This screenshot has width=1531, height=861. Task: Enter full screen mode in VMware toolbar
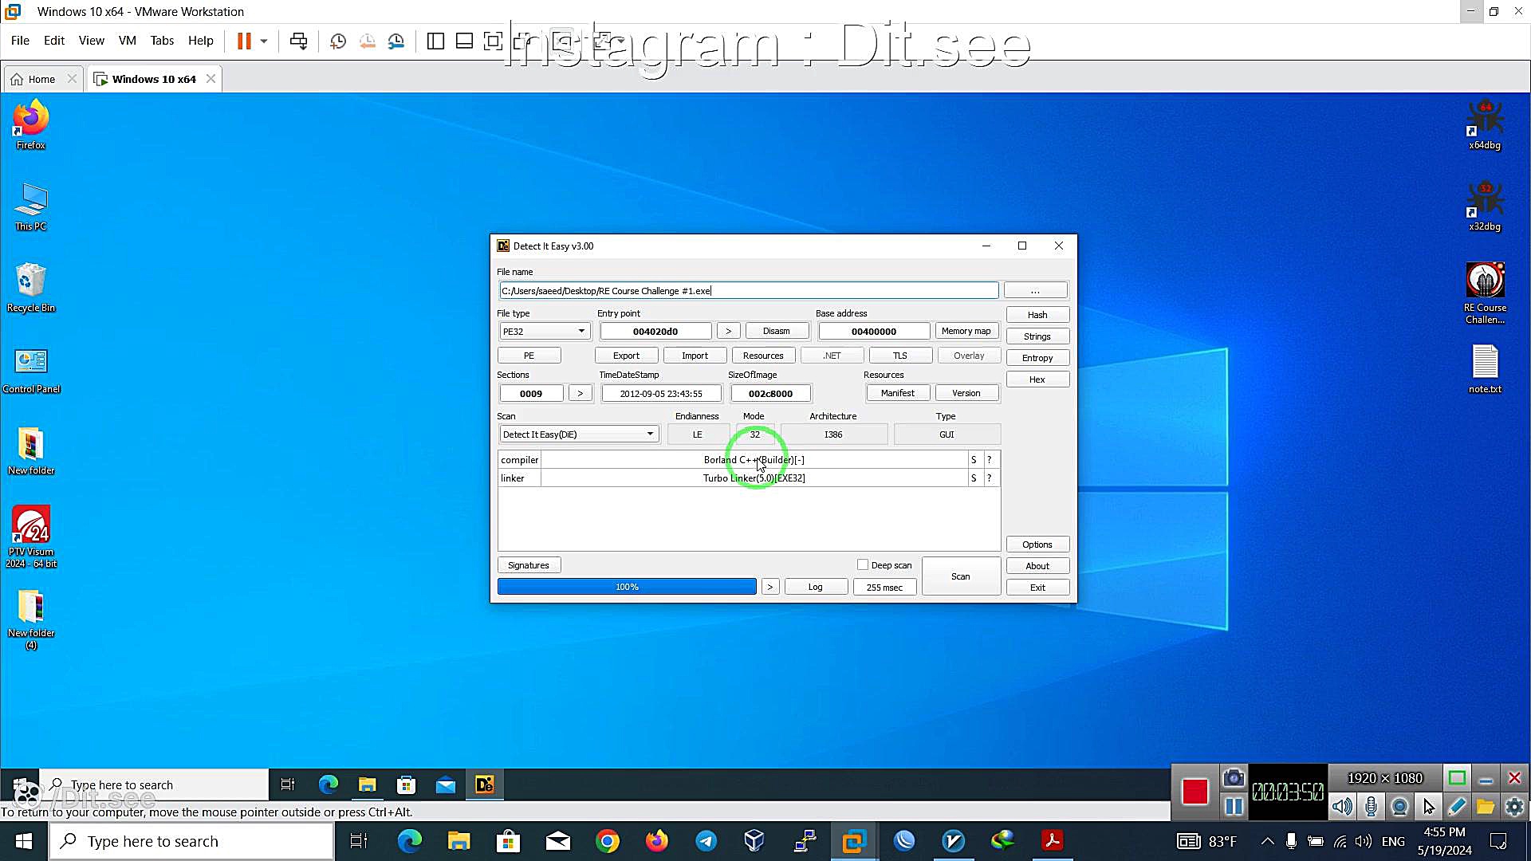494,41
